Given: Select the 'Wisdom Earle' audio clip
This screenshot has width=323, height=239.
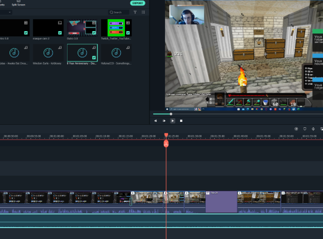Looking at the screenshot, I should 48,53.
